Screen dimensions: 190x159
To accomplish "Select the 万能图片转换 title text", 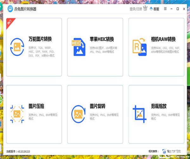I will pyautogui.click(x=40, y=39).
